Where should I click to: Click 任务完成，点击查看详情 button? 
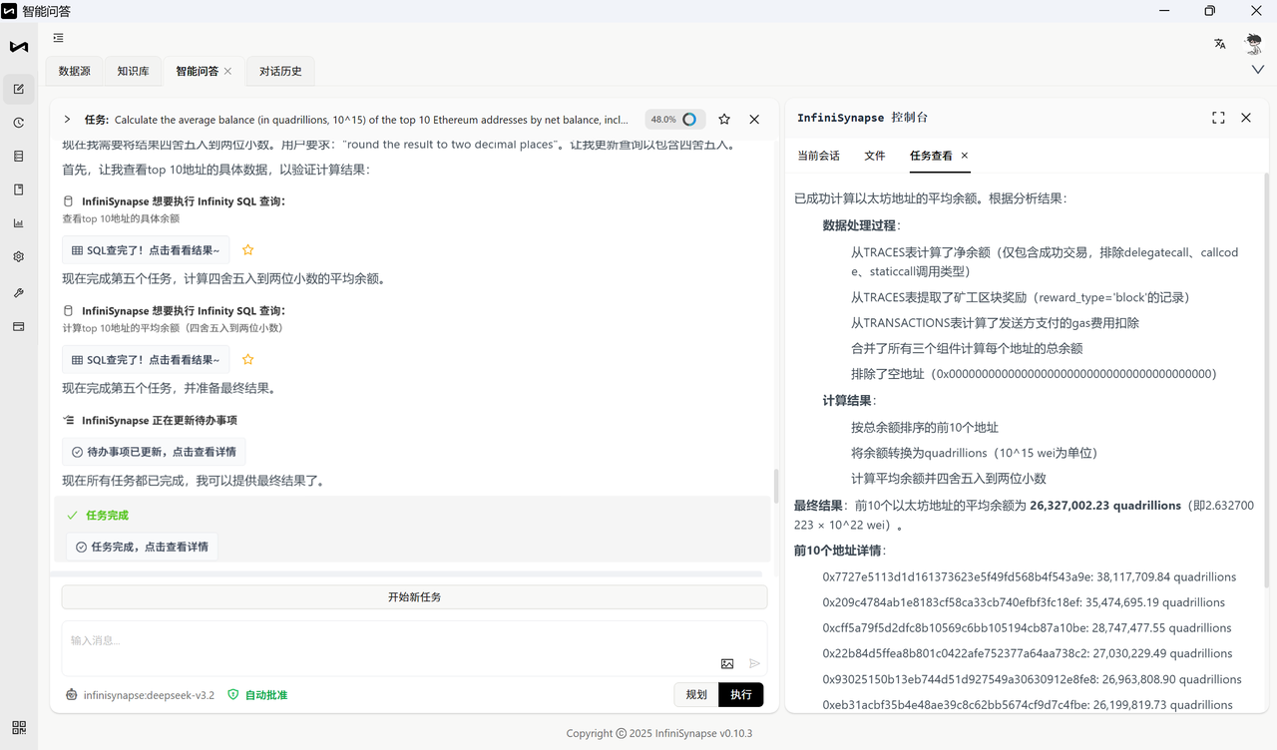[x=142, y=548]
